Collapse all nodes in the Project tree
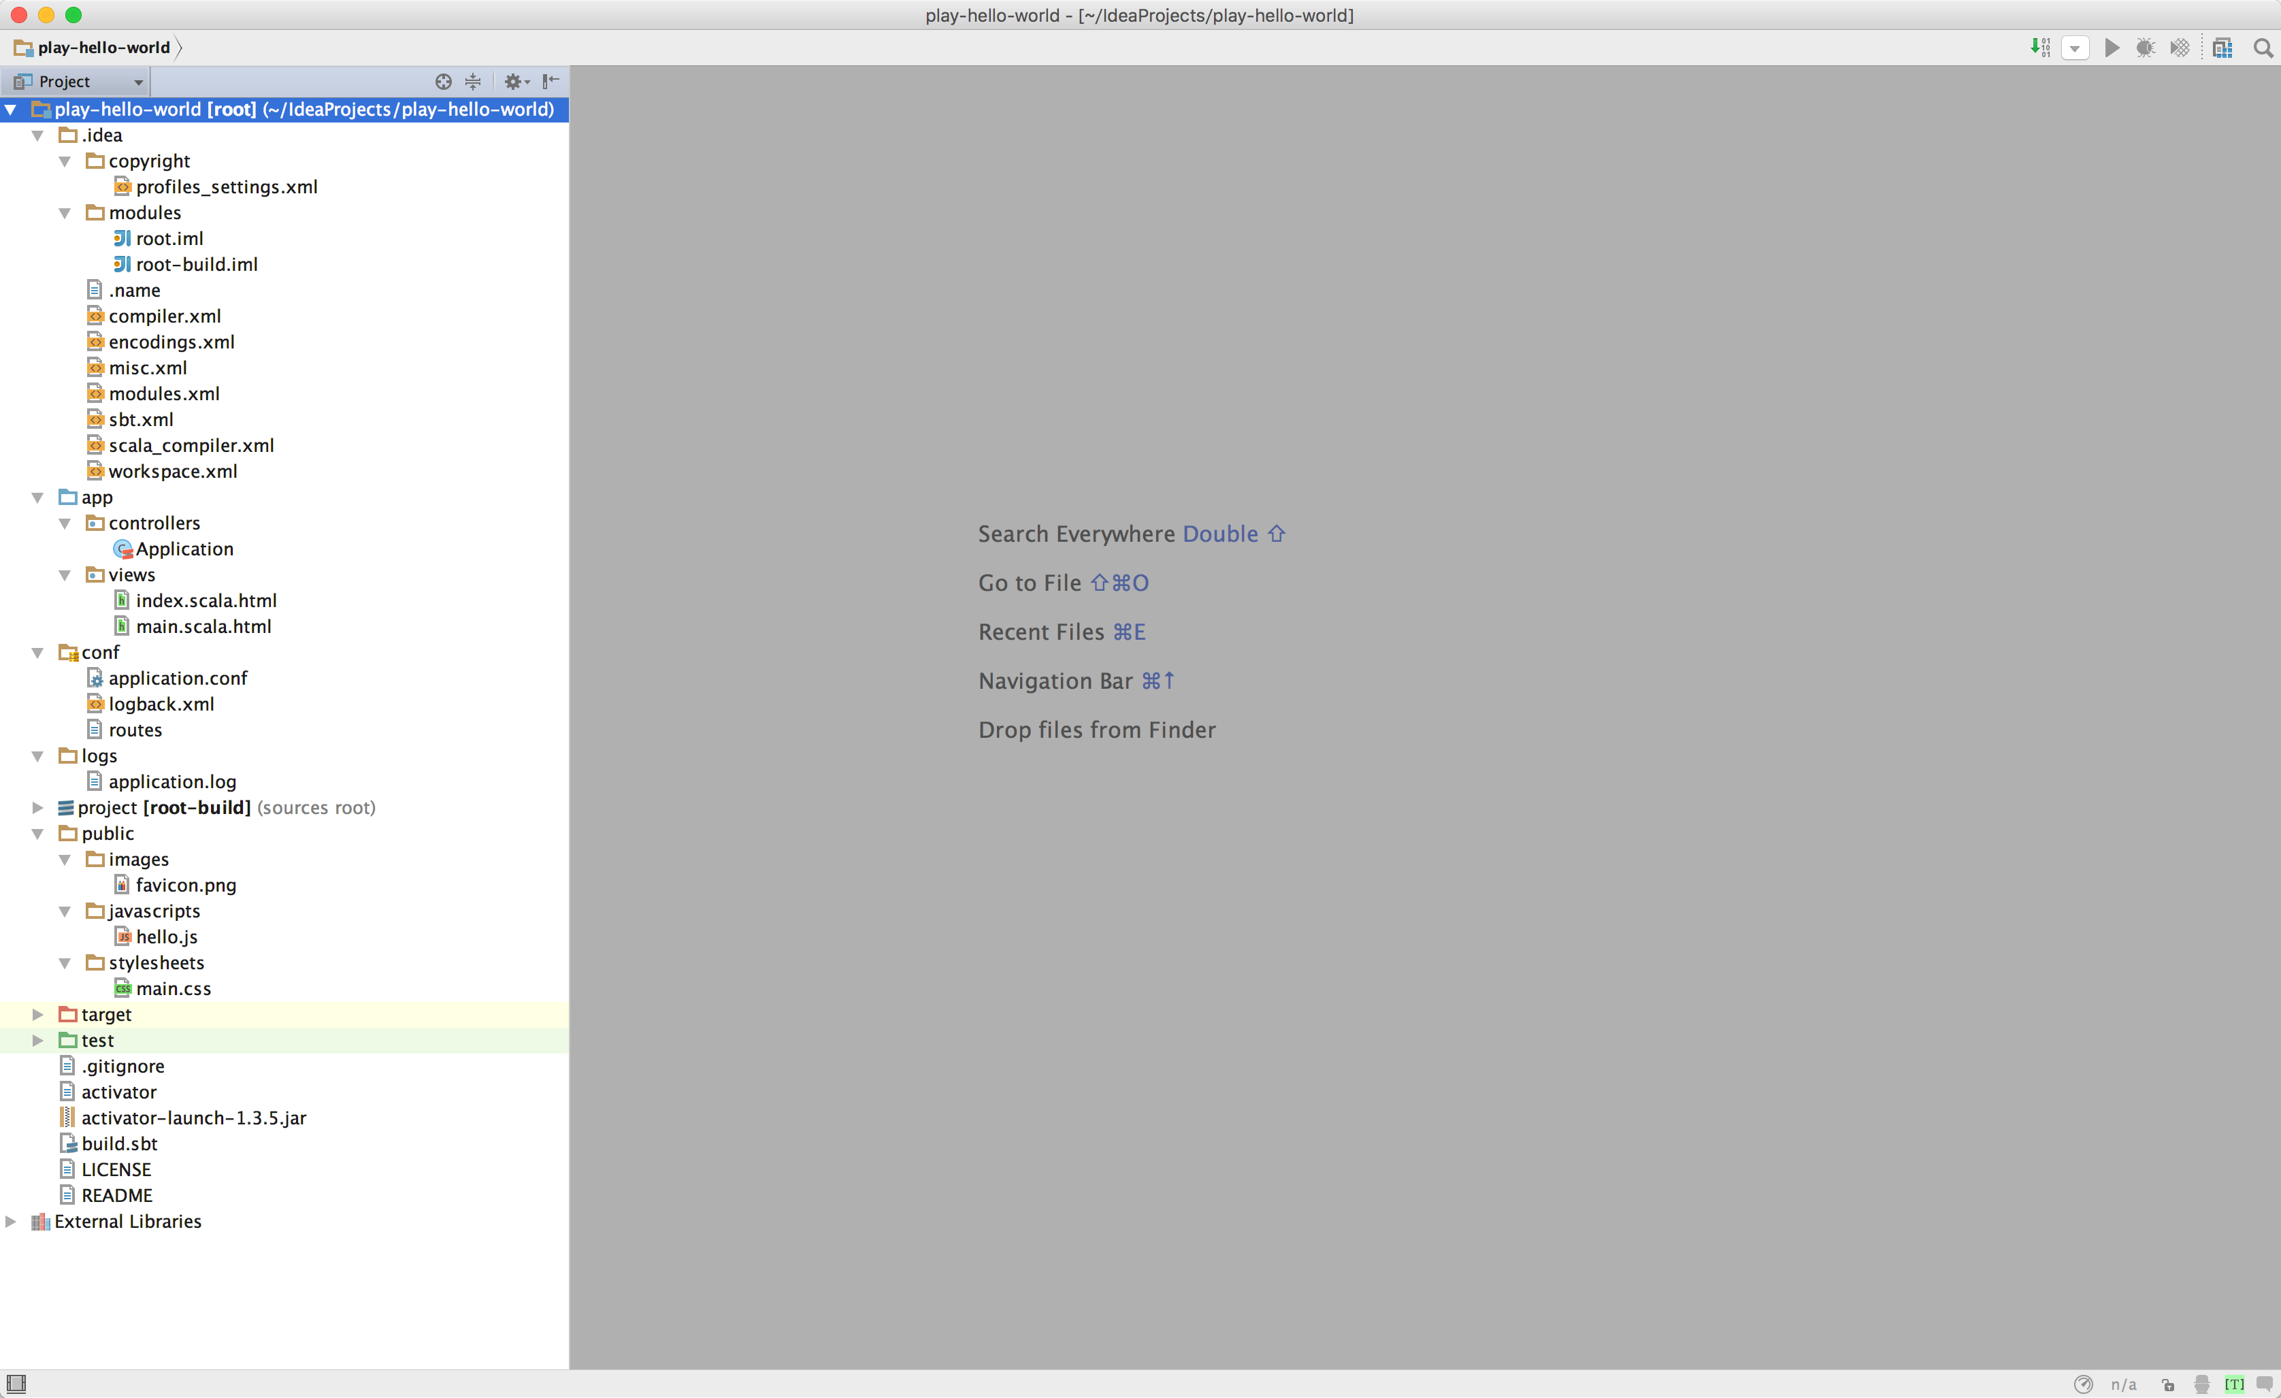The image size is (2281, 1398). point(473,82)
